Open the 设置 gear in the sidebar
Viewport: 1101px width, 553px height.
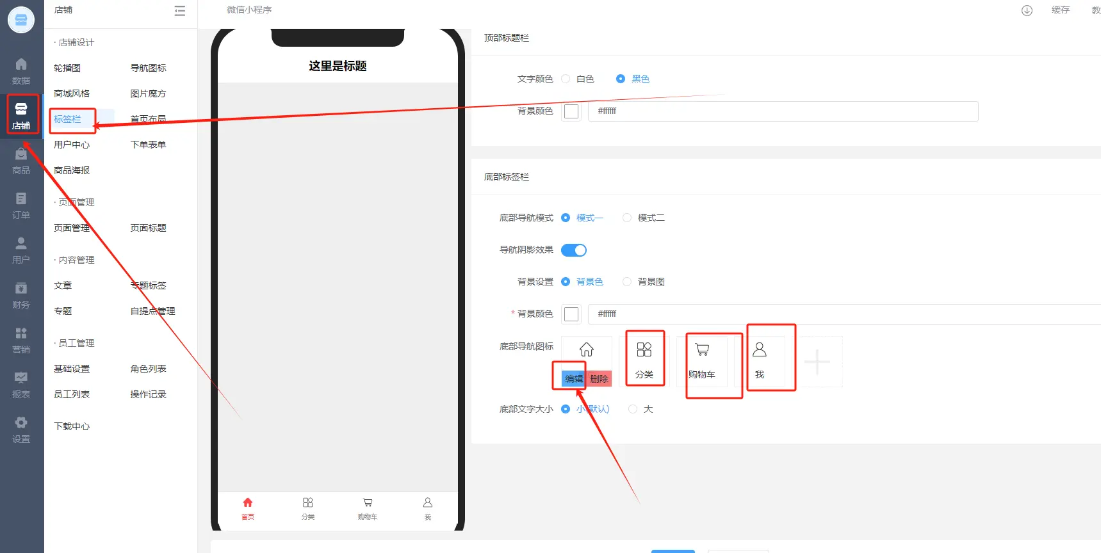tap(21, 429)
